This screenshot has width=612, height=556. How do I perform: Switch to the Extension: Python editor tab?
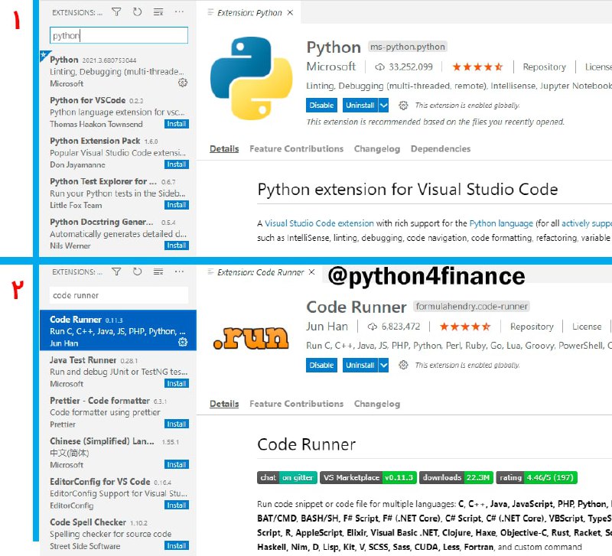coord(249,12)
